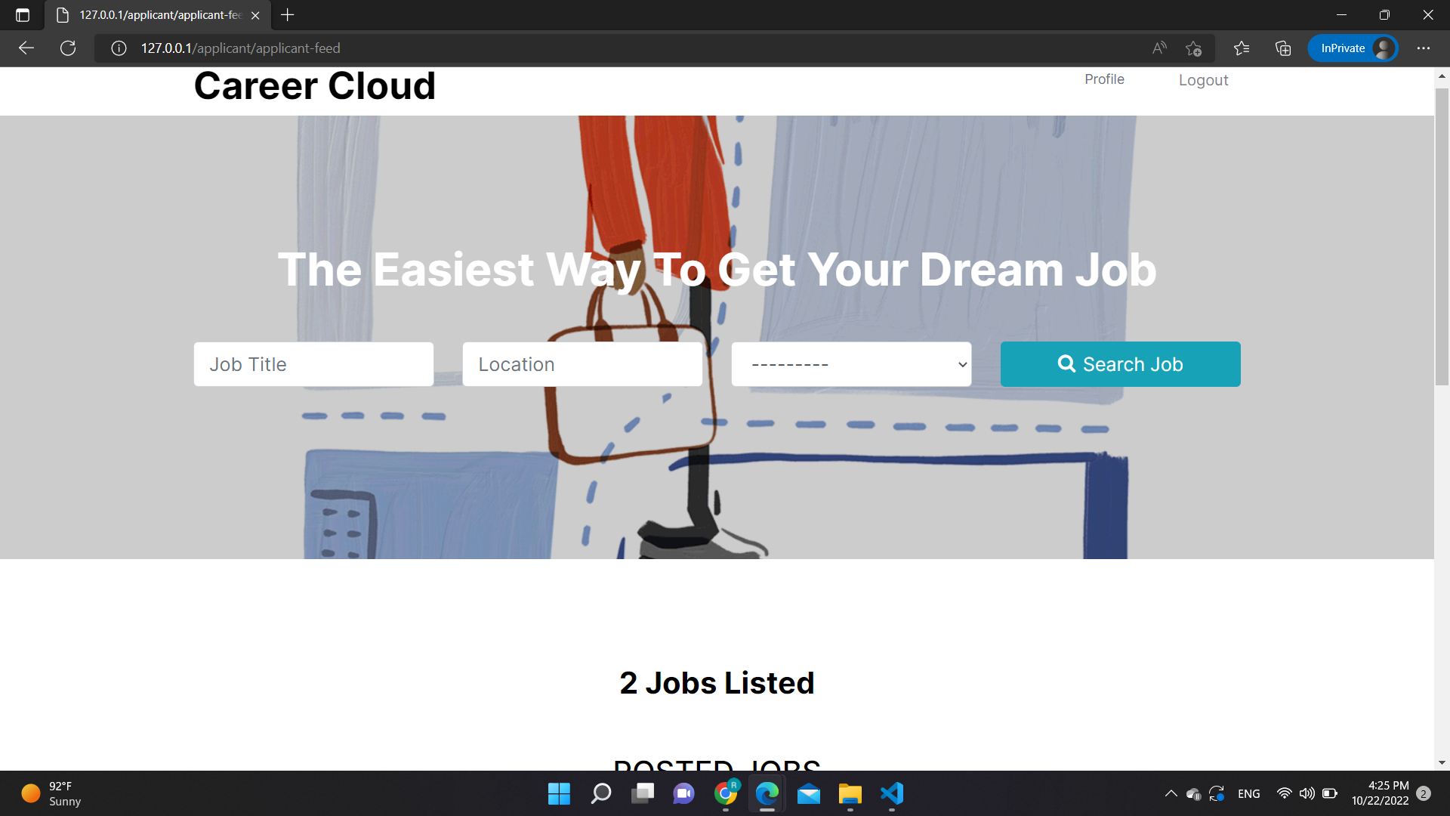Click the Job Title input field
1450x816 pixels.
313,363
